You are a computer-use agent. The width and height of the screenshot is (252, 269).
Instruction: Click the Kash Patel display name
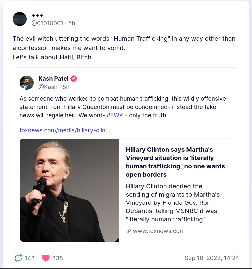tap(53, 79)
